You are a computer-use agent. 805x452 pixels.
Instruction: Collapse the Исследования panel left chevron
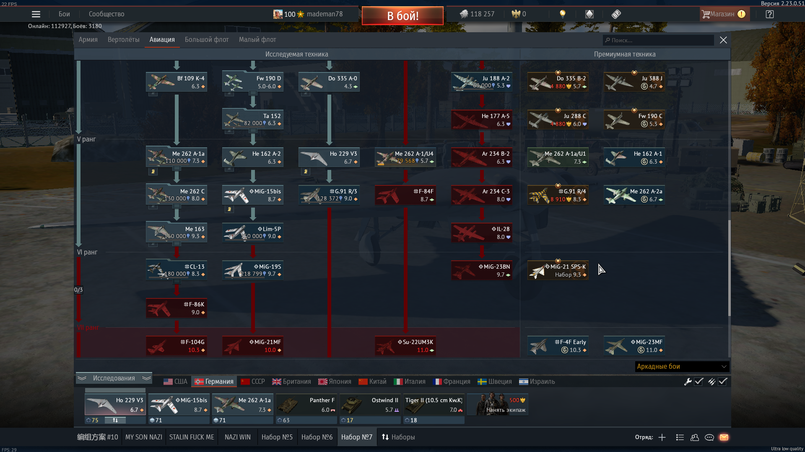(x=82, y=378)
